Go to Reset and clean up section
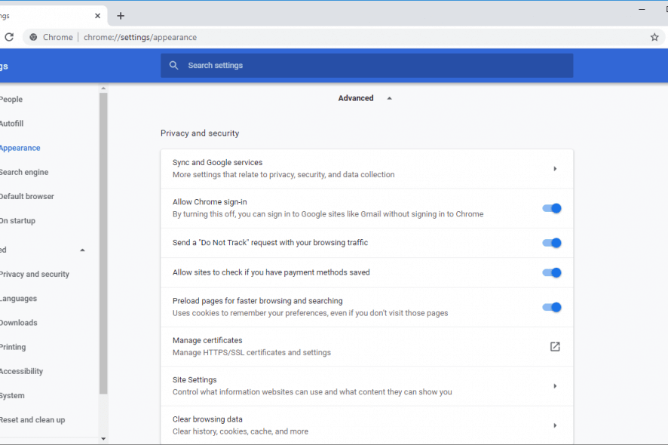The image size is (668, 445). pyautogui.click(x=32, y=420)
